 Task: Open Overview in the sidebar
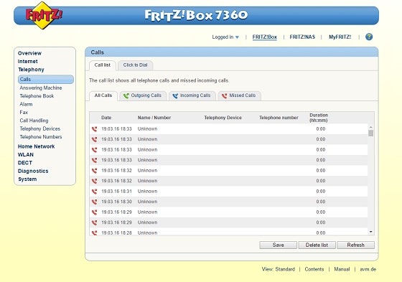pyautogui.click(x=29, y=53)
